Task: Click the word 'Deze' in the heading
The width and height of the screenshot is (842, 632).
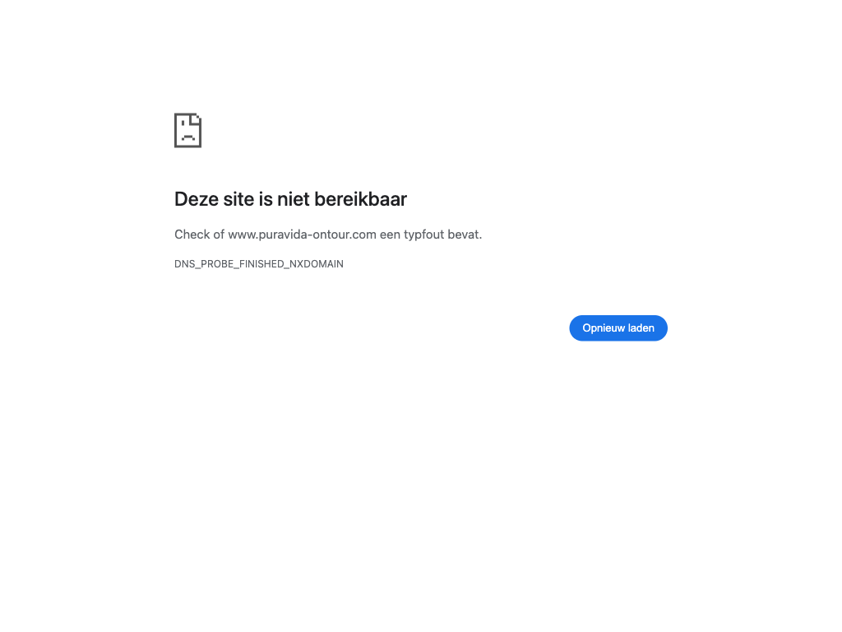Action: (196, 199)
